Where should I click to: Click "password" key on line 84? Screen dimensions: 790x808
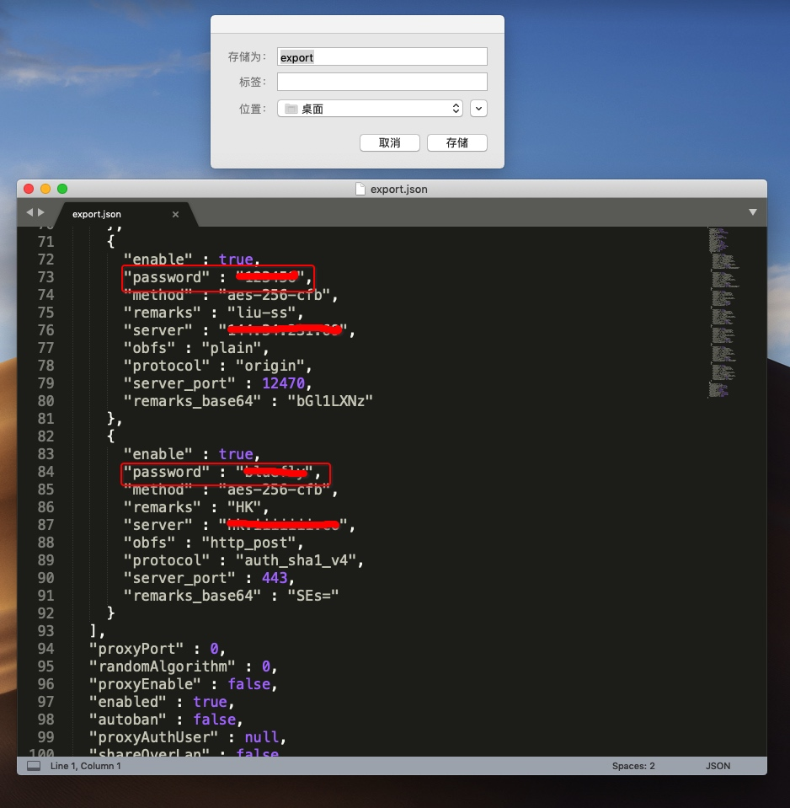click(167, 472)
